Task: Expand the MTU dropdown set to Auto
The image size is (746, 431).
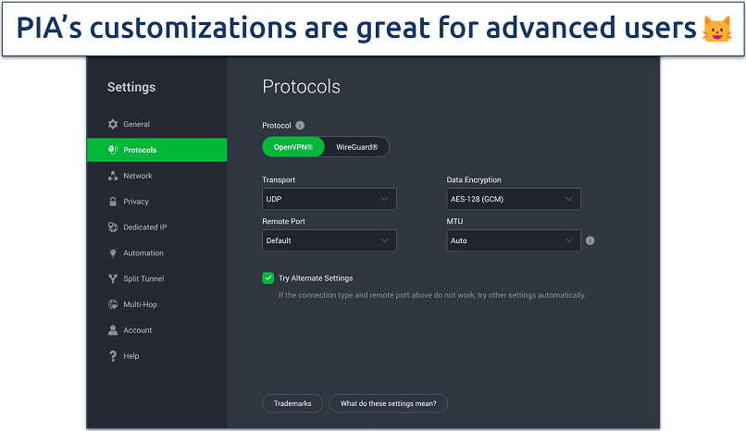Action: (x=514, y=240)
